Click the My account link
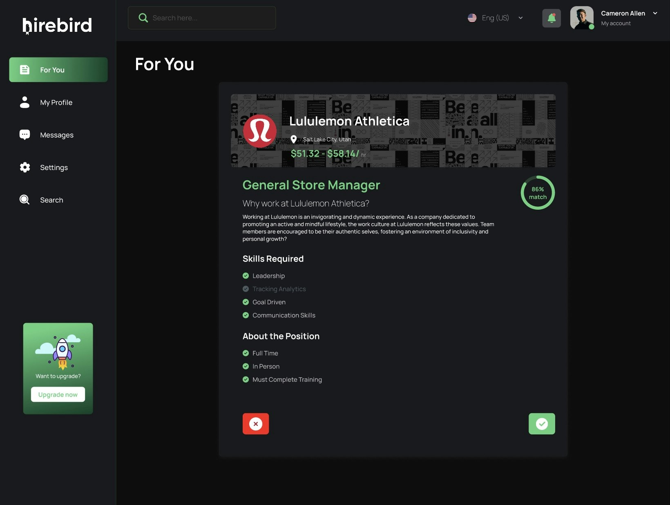The height and width of the screenshot is (505, 670). point(616,23)
